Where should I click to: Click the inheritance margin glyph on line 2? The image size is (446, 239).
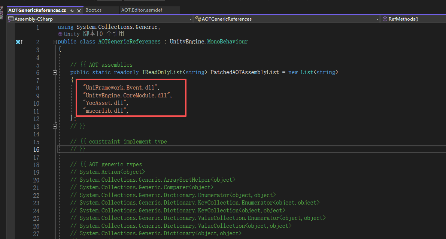tap(19, 42)
